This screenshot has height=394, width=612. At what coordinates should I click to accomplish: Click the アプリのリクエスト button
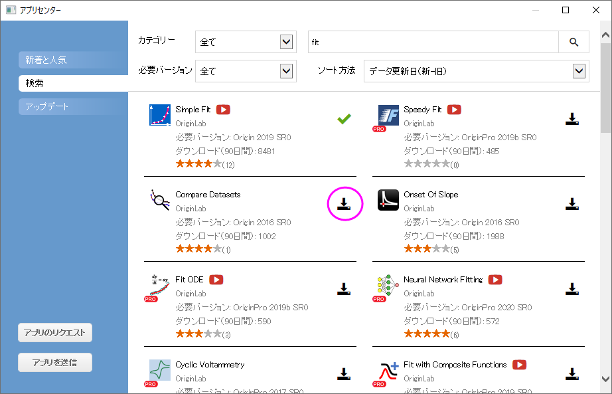point(55,333)
